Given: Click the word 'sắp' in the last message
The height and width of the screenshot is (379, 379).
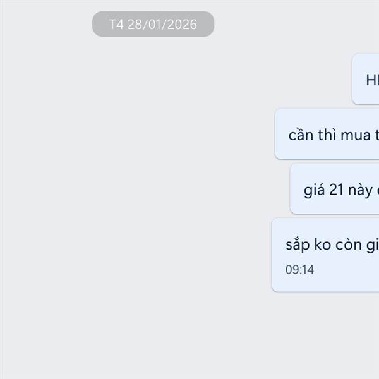Looking at the screenshot, I should [x=298, y=245].
